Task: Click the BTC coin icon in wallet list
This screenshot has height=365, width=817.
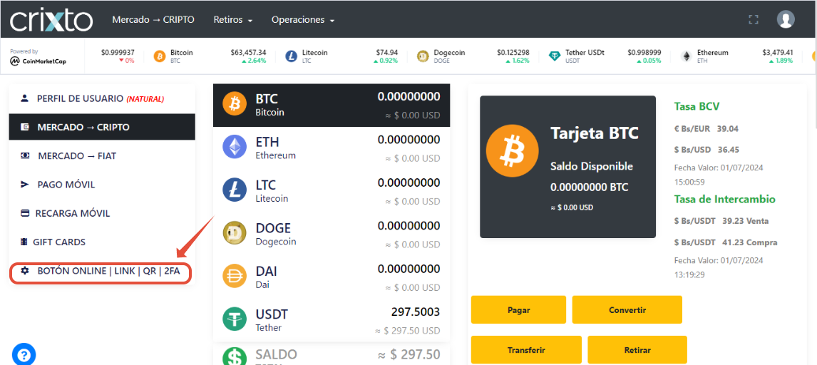Action: pyautogui.click(x=235, y=103)
